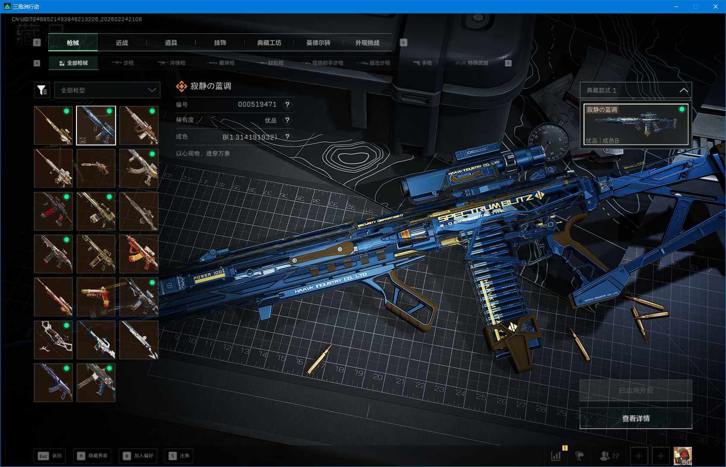The width and height of the screenshot is (726, 467).
Task: Click the E key next-tab hint
Action: [404, 42]
